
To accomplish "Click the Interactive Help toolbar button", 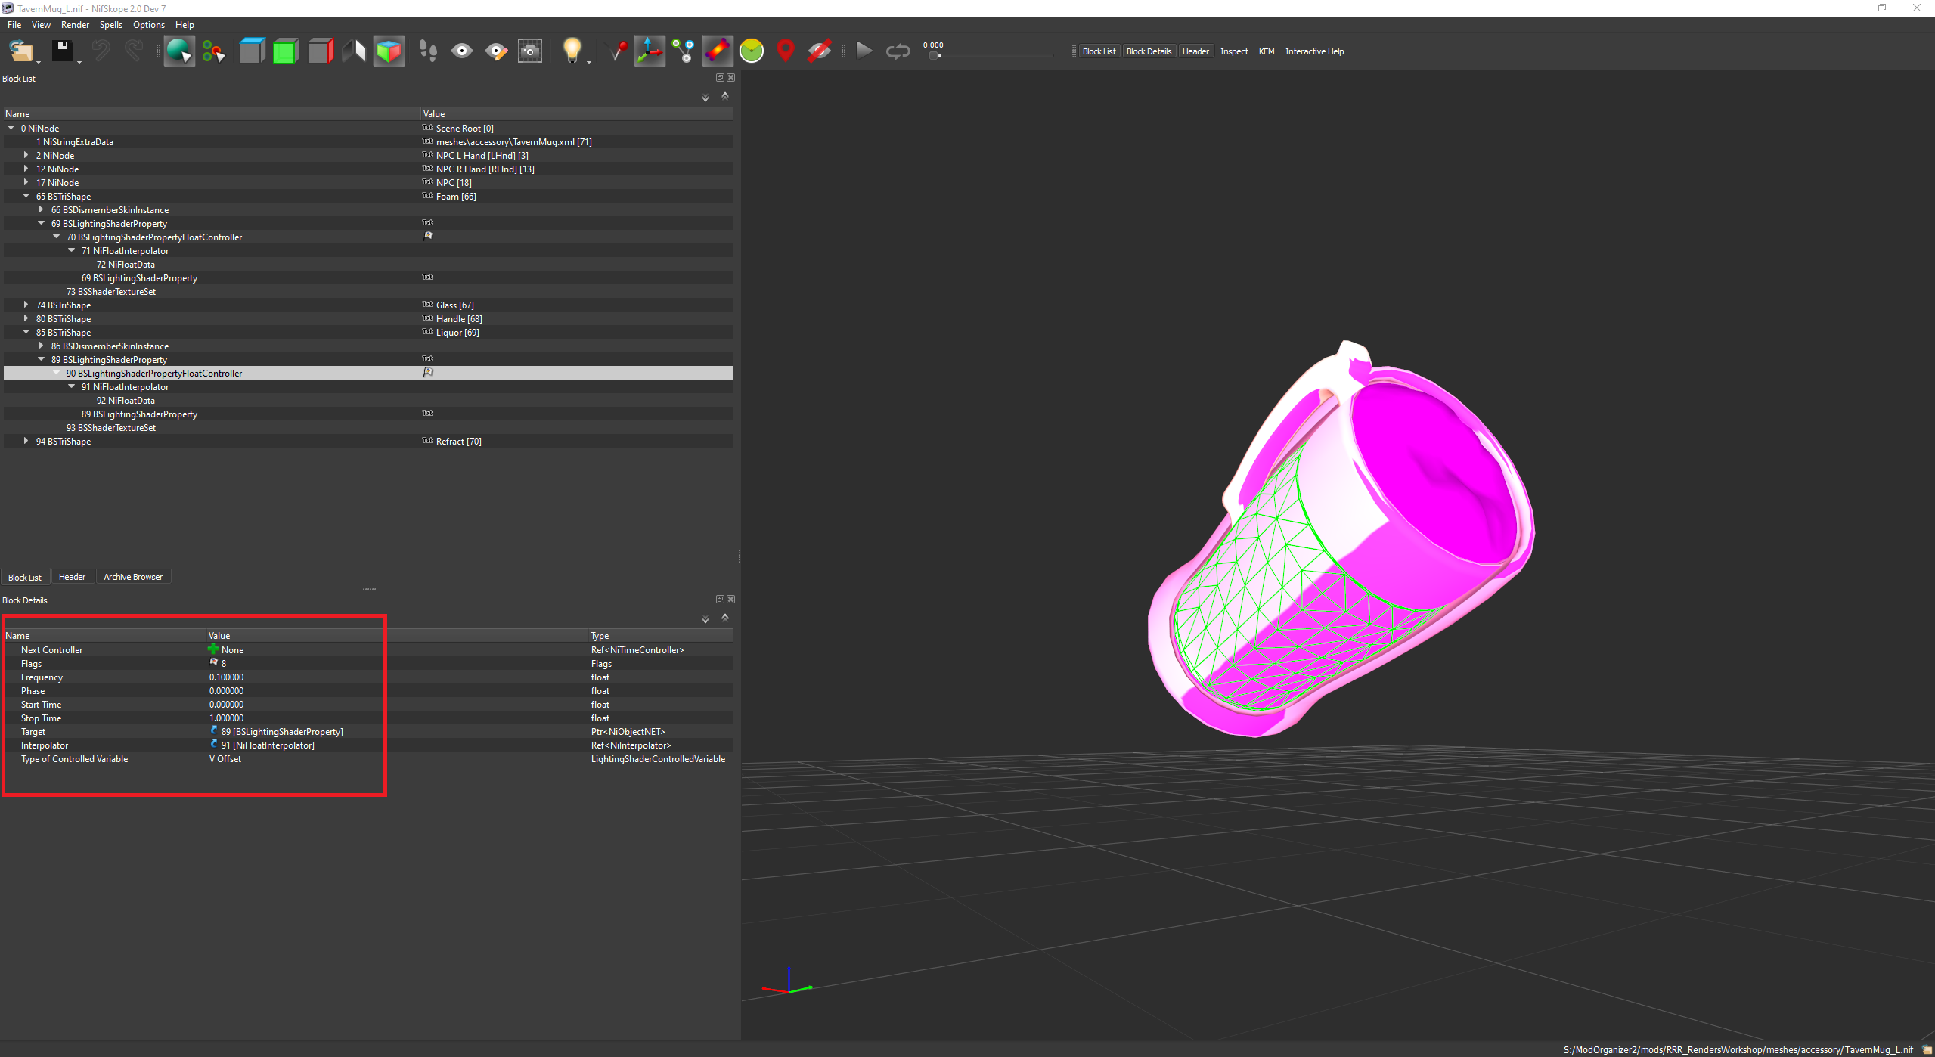I will click(x=1314, y=51).
